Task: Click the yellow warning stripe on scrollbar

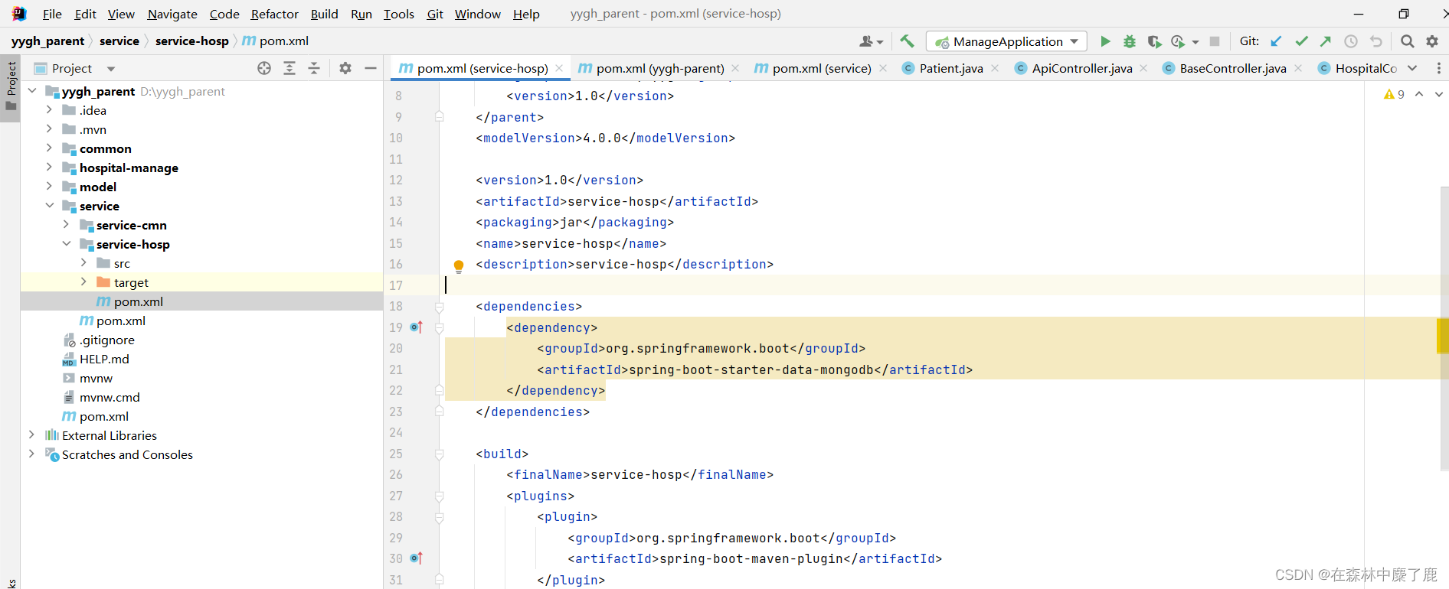Action: click(x=1442, y=337)
